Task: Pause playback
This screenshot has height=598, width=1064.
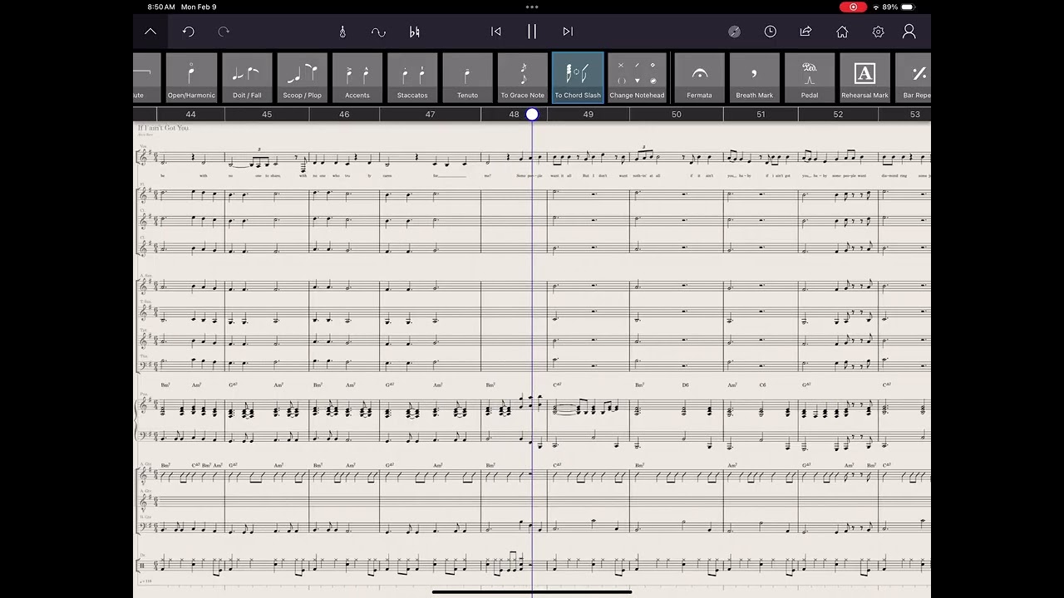Action: click(x=532, y=32)
